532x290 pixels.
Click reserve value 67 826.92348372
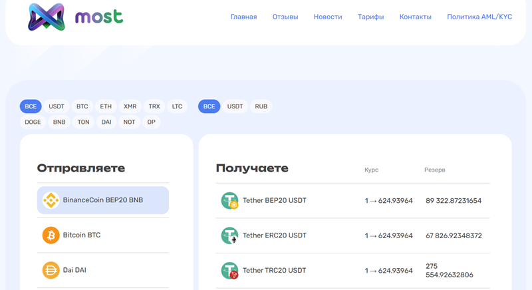(x=454, y=235)
